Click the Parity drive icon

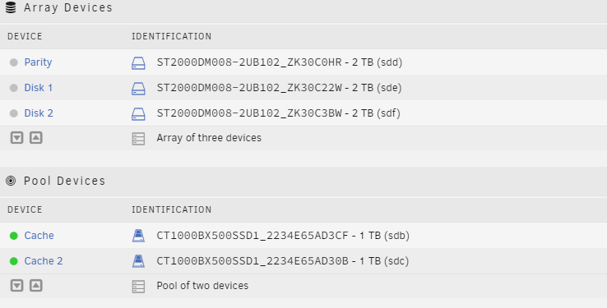138,62
